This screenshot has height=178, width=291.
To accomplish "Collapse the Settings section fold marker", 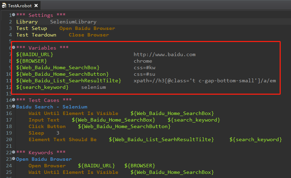I will point(13,15).
